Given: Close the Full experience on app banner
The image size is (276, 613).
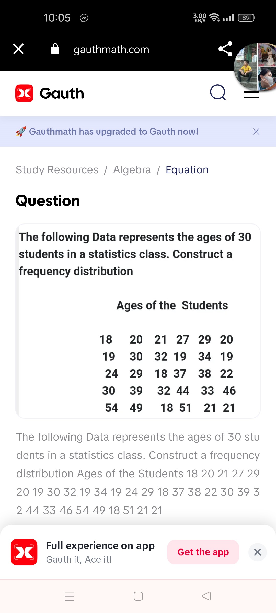Looking at the screenshot, I should 258,552.
